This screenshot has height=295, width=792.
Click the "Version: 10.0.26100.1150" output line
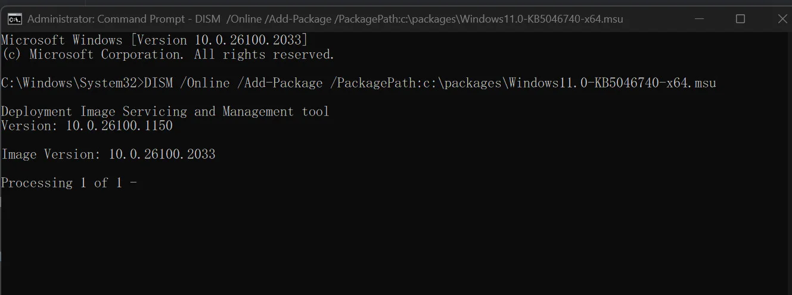87,126
